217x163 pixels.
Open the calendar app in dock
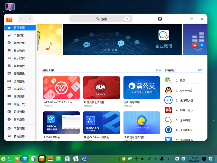click(76, 159)
